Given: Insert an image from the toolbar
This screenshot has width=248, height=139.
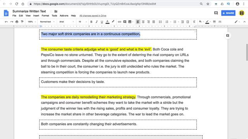Looking at the screenshot, I should click(x=130, y=22).
